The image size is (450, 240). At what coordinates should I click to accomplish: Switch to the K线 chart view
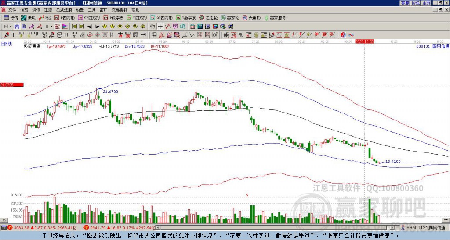(x=45, y=18)
